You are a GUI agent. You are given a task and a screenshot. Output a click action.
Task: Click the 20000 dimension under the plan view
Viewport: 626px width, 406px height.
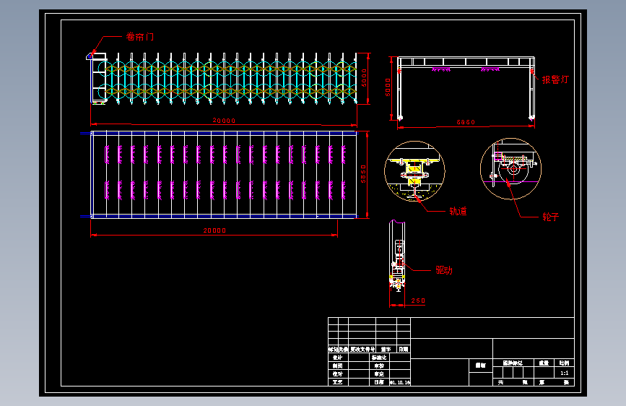214,230
